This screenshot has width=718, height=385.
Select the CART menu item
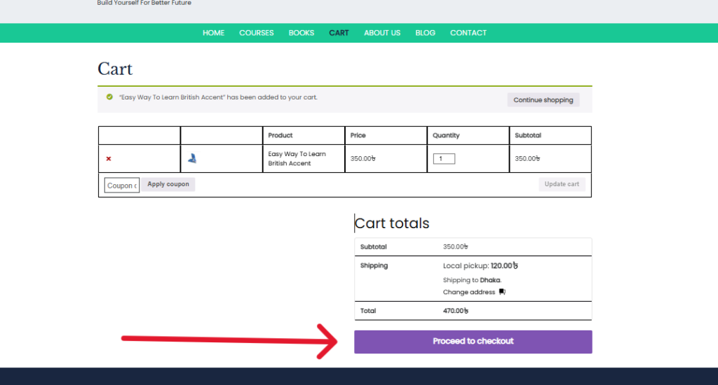[x=339, y=33]
